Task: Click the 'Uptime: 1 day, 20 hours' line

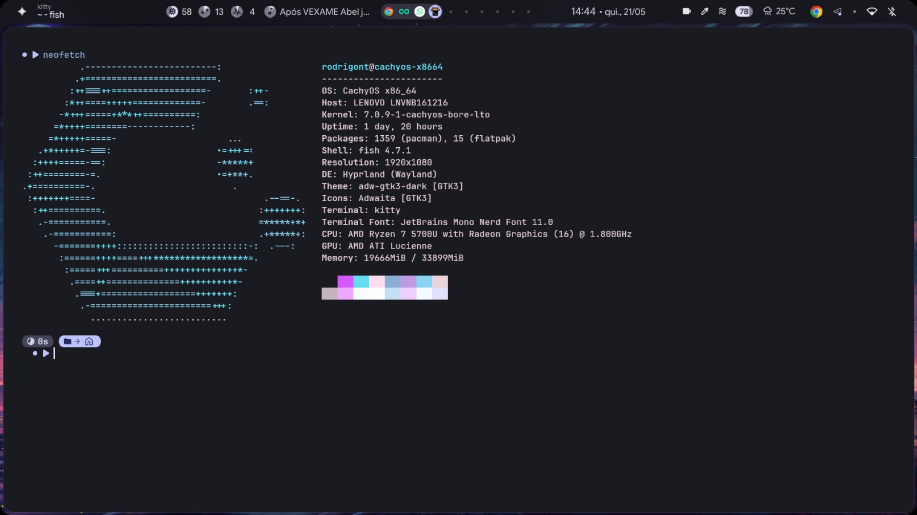Action: pyautogui.click(x=382, y=127)
